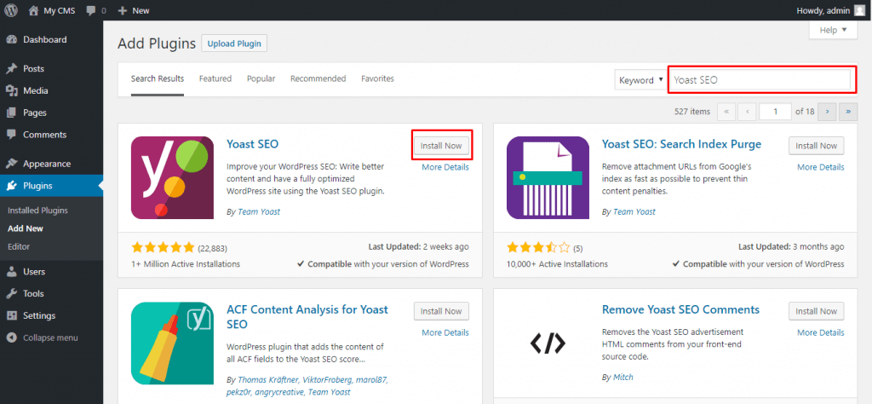Screen dimensions: 872x404
Task: Switch to the Popular tab
Action: [261, 78]
